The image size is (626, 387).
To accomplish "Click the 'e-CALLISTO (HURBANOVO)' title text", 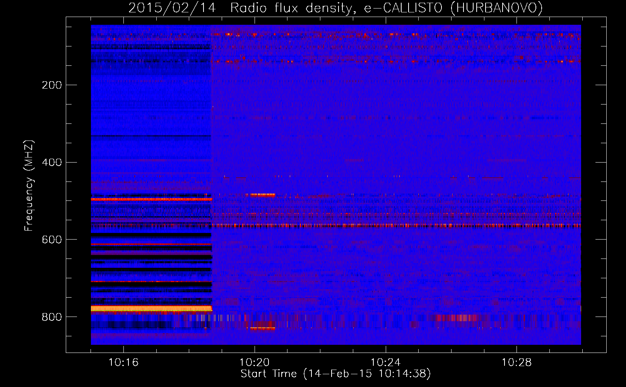I will [453, 8].
